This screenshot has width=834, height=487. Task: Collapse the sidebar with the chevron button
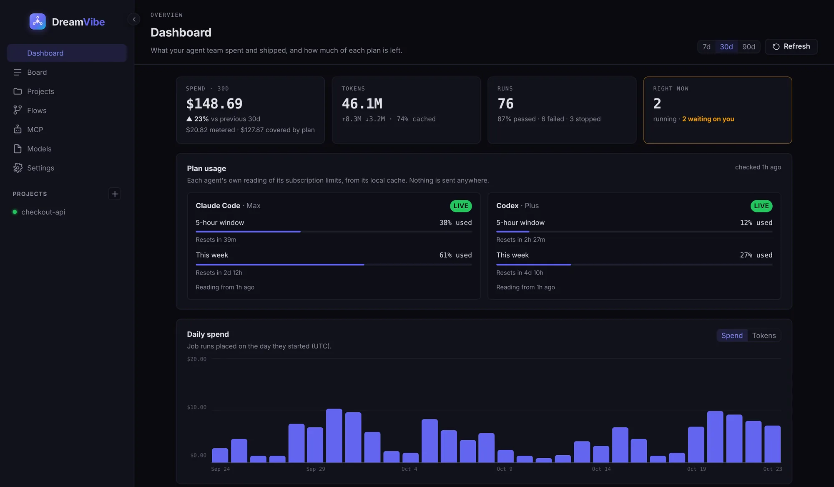[134, 19]
